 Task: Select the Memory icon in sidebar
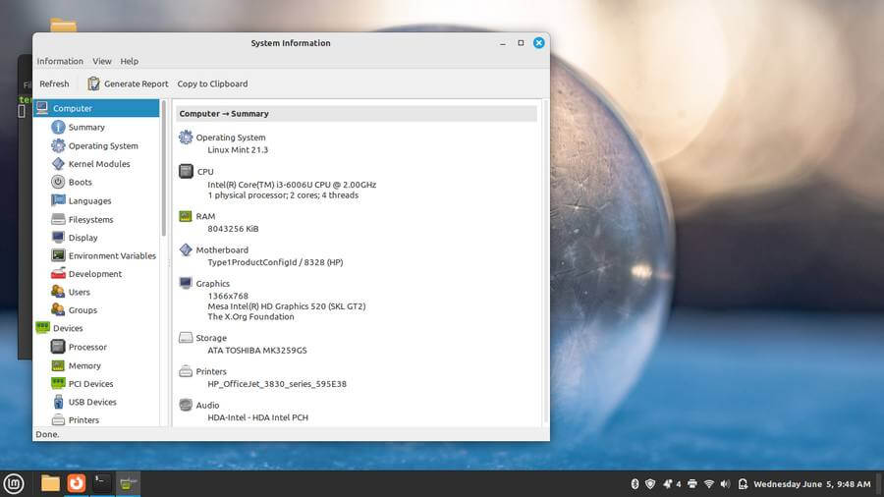pyautogui.click(x=58, y=365)
